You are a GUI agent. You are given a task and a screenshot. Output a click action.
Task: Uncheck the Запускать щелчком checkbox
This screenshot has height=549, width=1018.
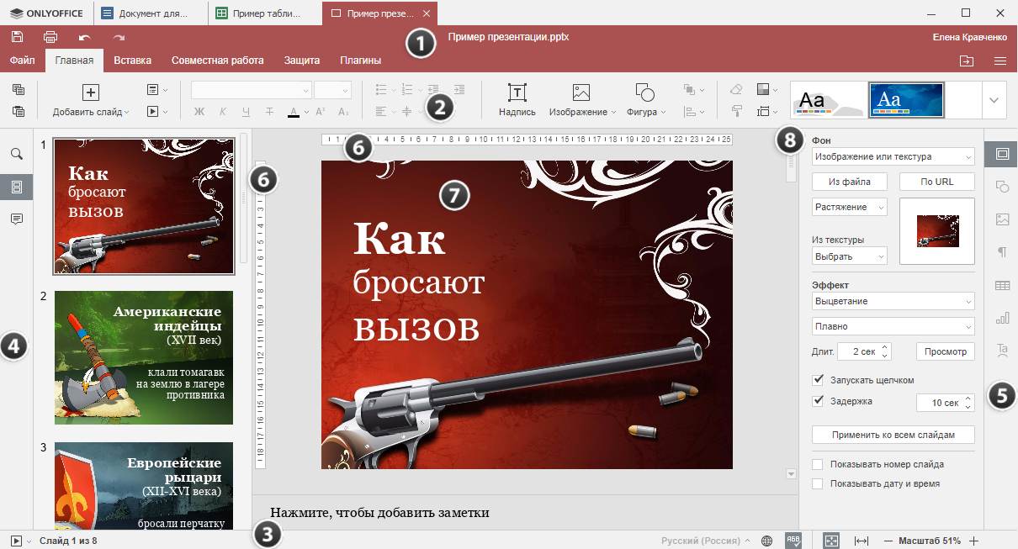coord(818,380)
